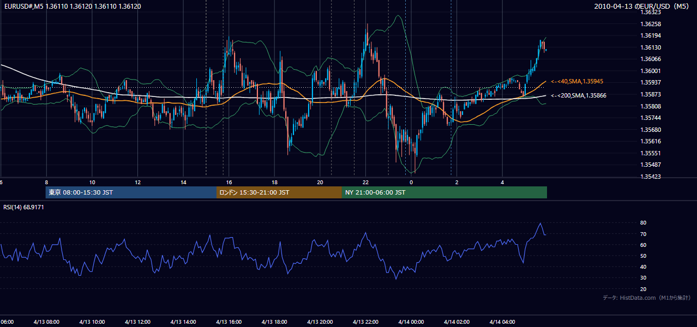
Task: Click the RSI axis value 70
Action: tap(644, 234)
